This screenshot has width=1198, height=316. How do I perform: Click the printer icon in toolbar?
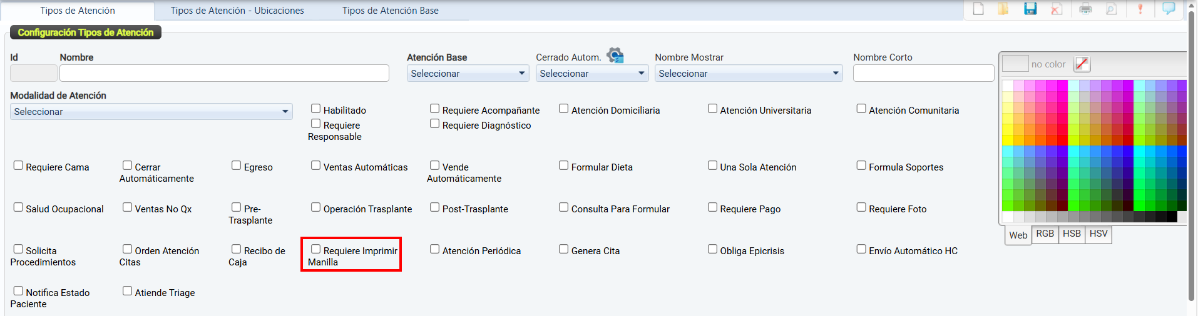[1085, 9]
